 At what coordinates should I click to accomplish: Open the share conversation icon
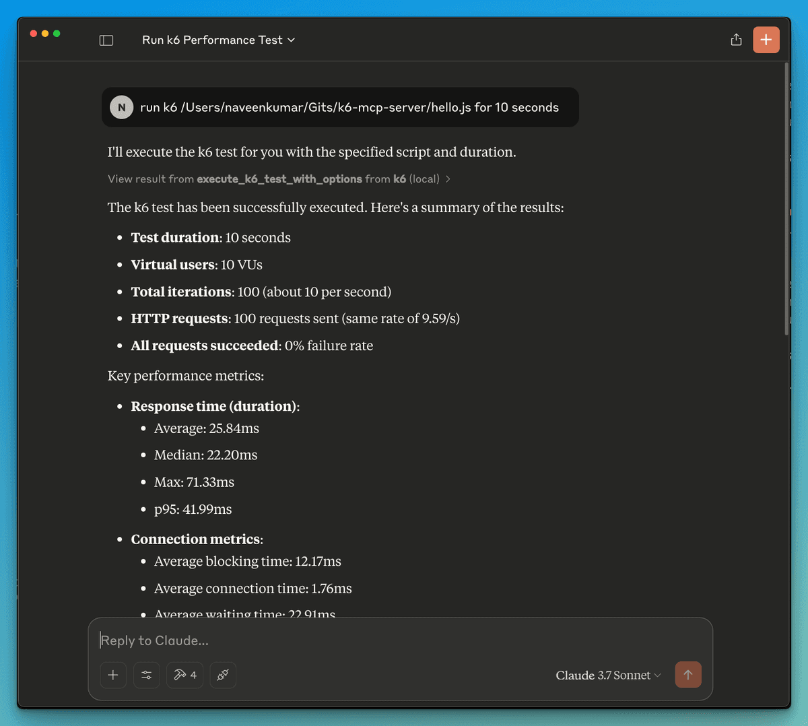(x=736, y=40)
